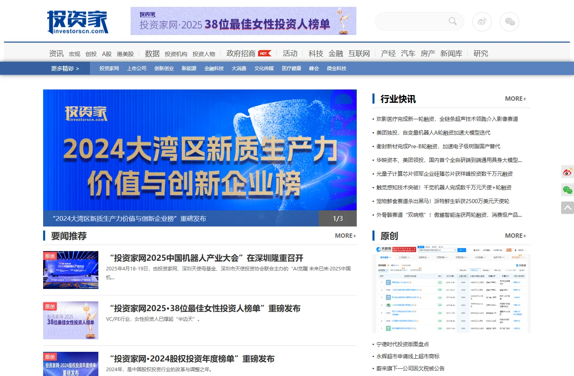Open the 投资人物 menu item
Screen dimensions: 574x376
pos(204,54)
